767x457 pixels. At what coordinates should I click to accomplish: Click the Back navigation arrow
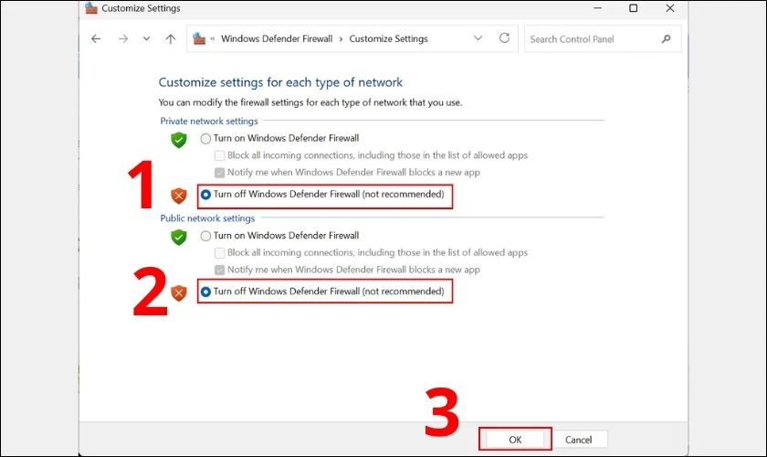(x=96, y=38)
